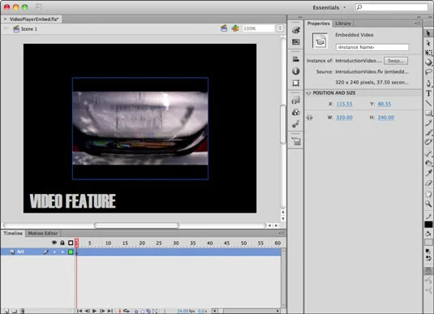Activate the Lasso tool
Viewport: 434px width, 314px height.
428,72
